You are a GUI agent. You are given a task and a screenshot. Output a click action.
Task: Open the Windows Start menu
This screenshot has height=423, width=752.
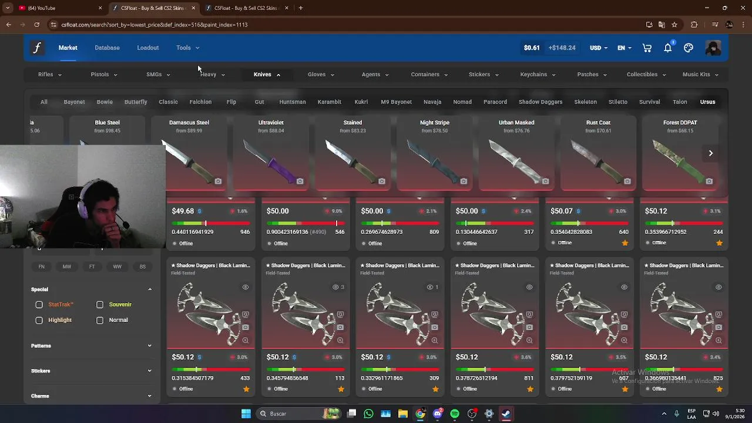(246, 414)
